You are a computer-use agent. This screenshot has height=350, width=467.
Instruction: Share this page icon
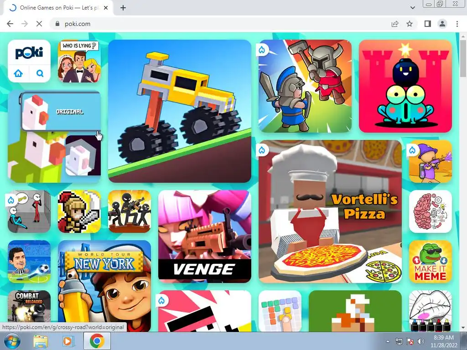click(x=395, y=24)
